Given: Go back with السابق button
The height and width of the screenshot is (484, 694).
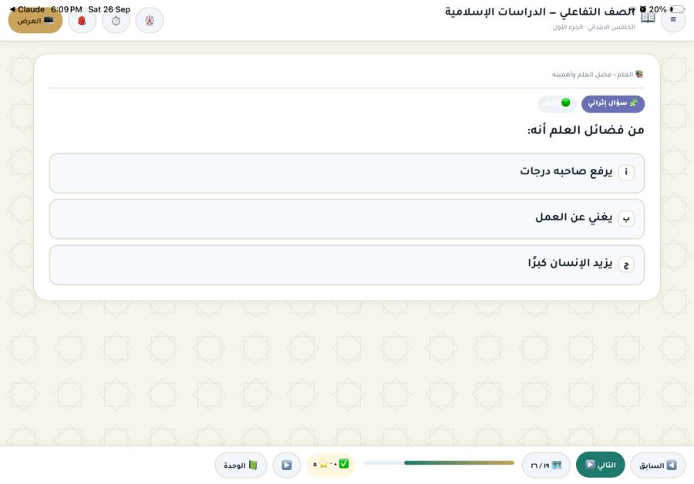Looking at the screenshot, I should point(658,466).
